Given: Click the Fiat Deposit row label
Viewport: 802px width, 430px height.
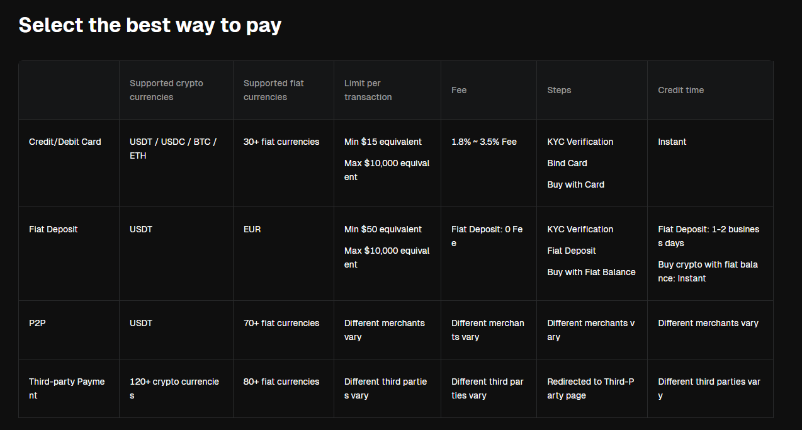Looking at the screenshot, I should (x=54, y=229).
